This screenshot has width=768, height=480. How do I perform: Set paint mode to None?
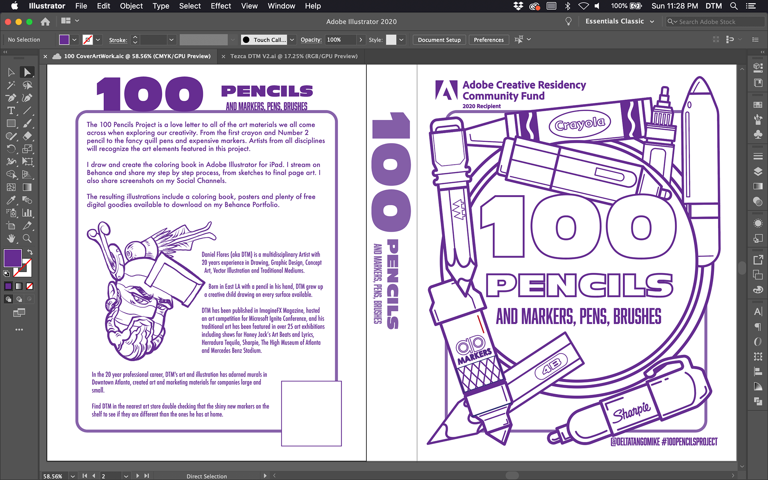[x=30, y=286]
